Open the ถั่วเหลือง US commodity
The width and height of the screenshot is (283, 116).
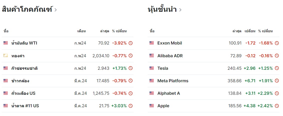[x=23, y=93]
